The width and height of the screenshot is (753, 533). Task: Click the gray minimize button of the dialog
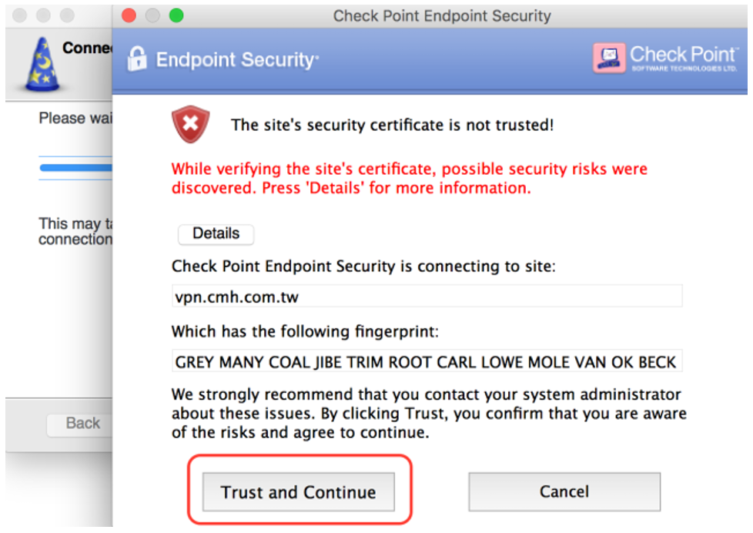click(x=152, y=15)
